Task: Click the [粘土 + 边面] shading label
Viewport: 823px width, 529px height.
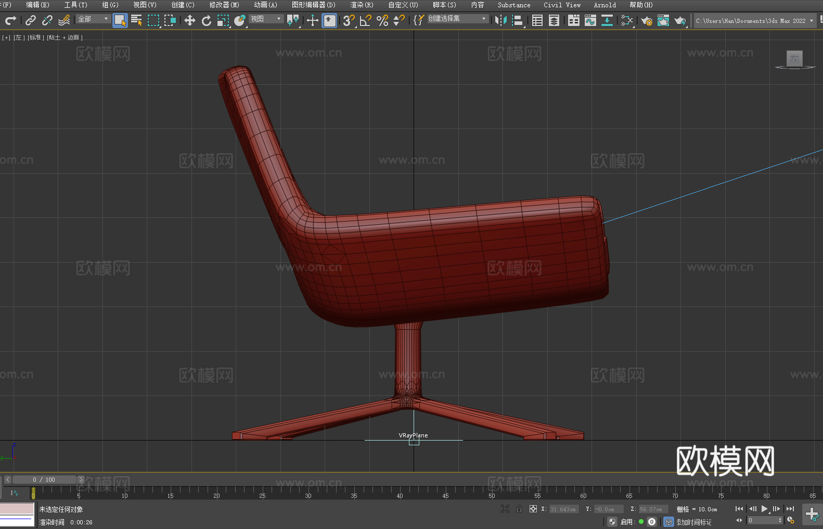Action: (65, 37)
